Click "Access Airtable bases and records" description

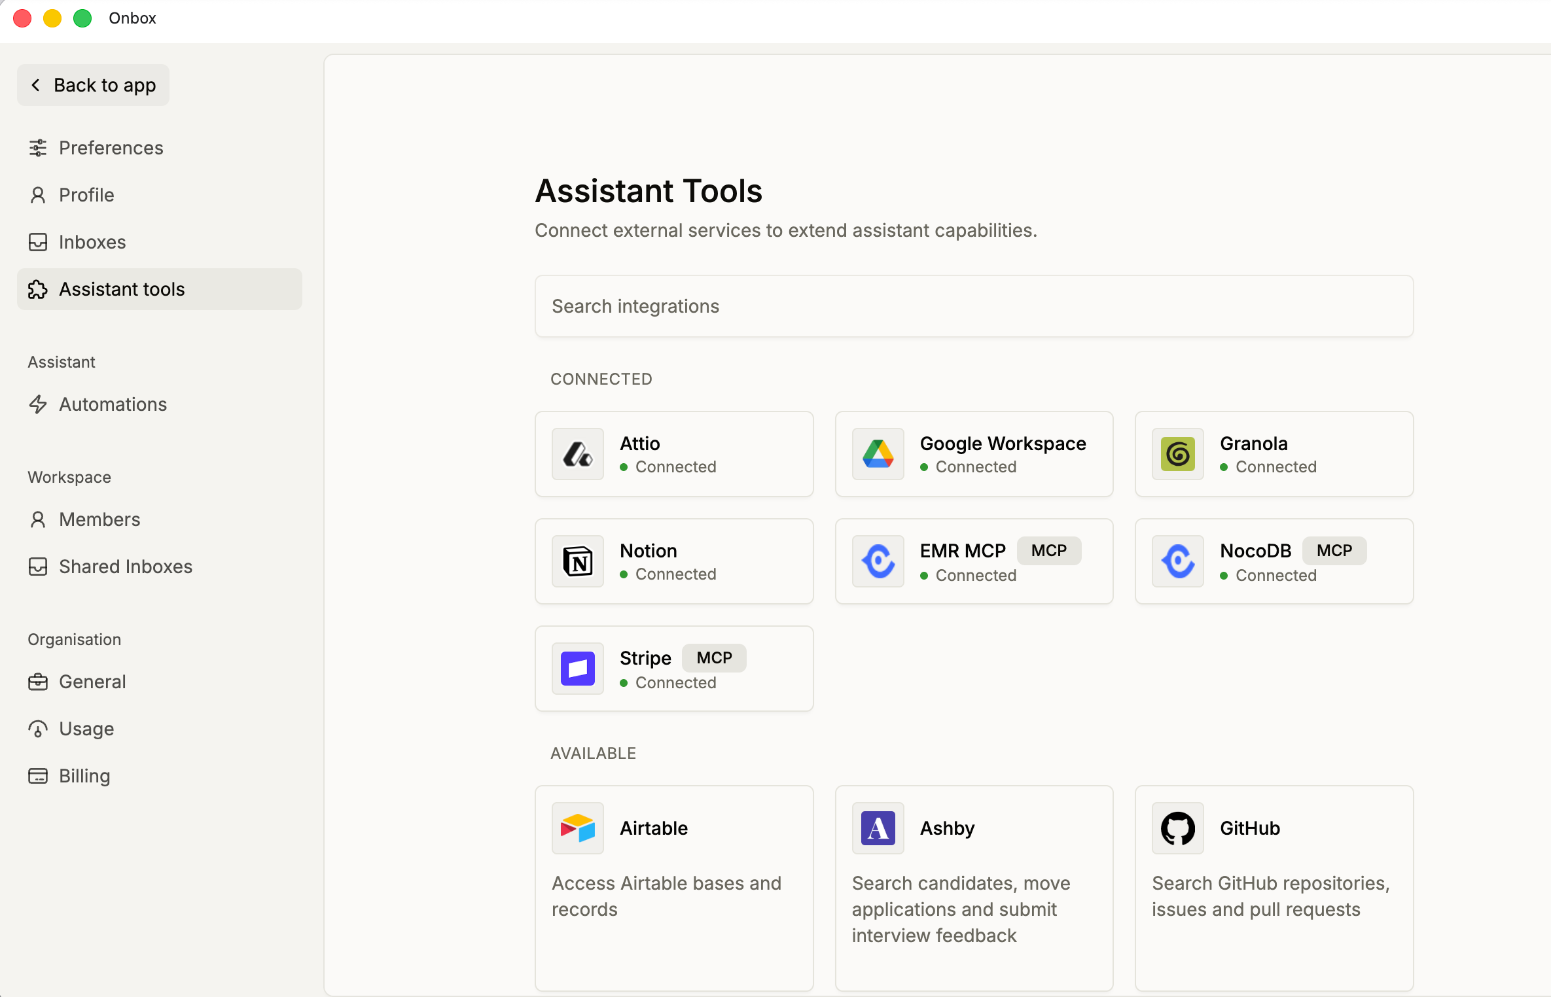(x=667, y=896)
